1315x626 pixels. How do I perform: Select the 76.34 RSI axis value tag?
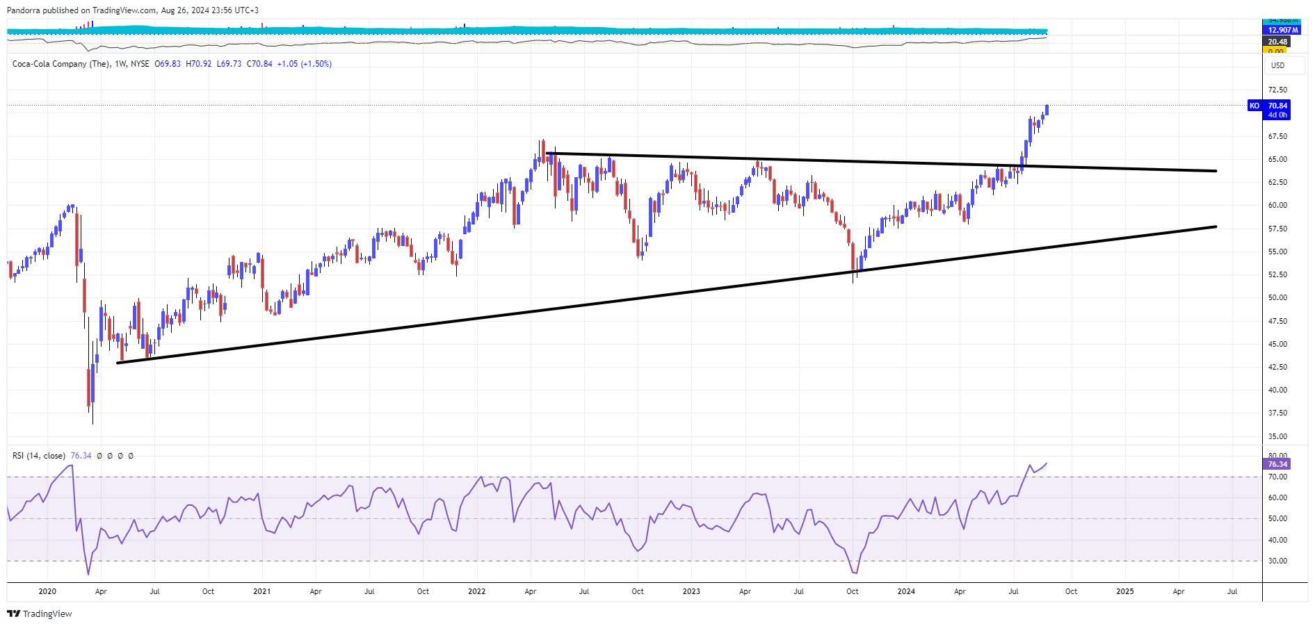(x=1277, y=464)
